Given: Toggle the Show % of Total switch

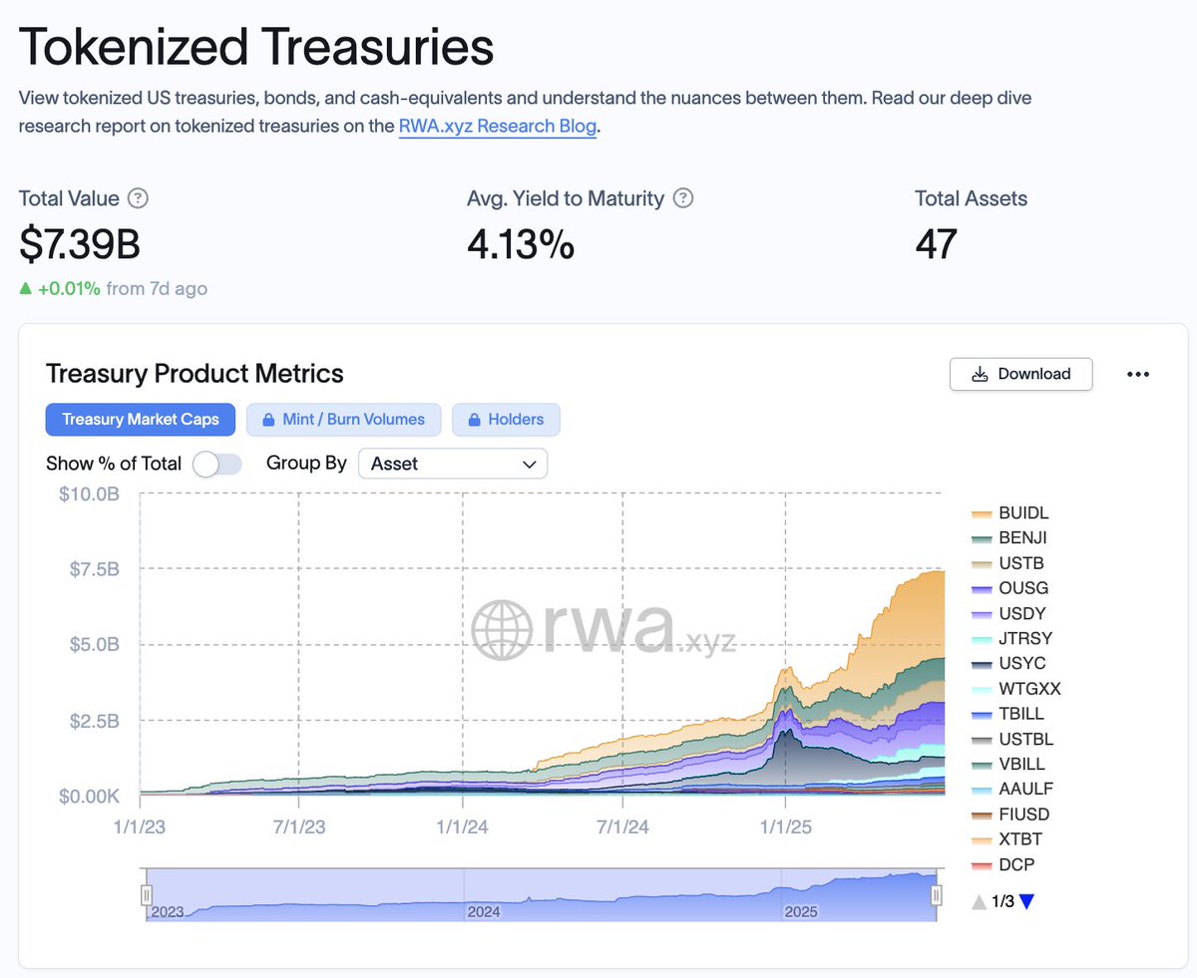Looking at the screenshot, I should [x=217, y=464].
